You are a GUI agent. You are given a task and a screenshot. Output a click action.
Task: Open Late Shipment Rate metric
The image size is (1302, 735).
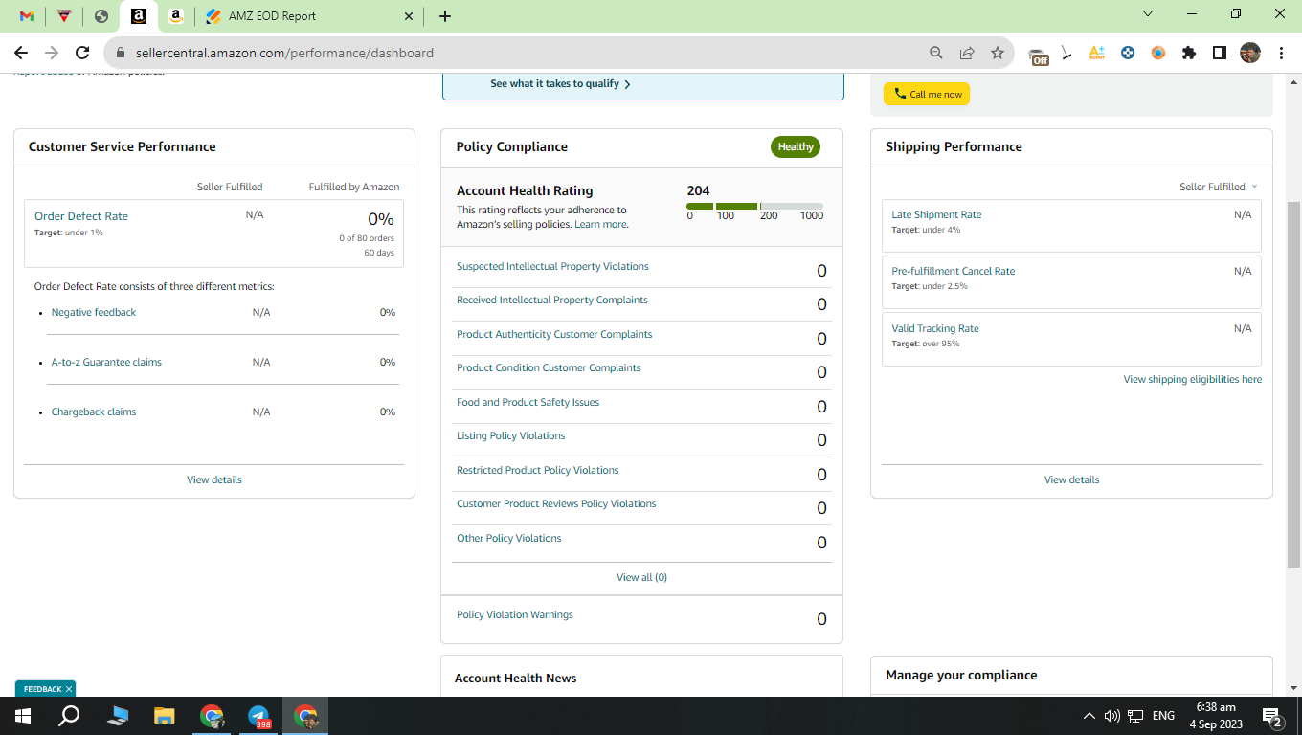pyautogui.click(x=936, y=214)
